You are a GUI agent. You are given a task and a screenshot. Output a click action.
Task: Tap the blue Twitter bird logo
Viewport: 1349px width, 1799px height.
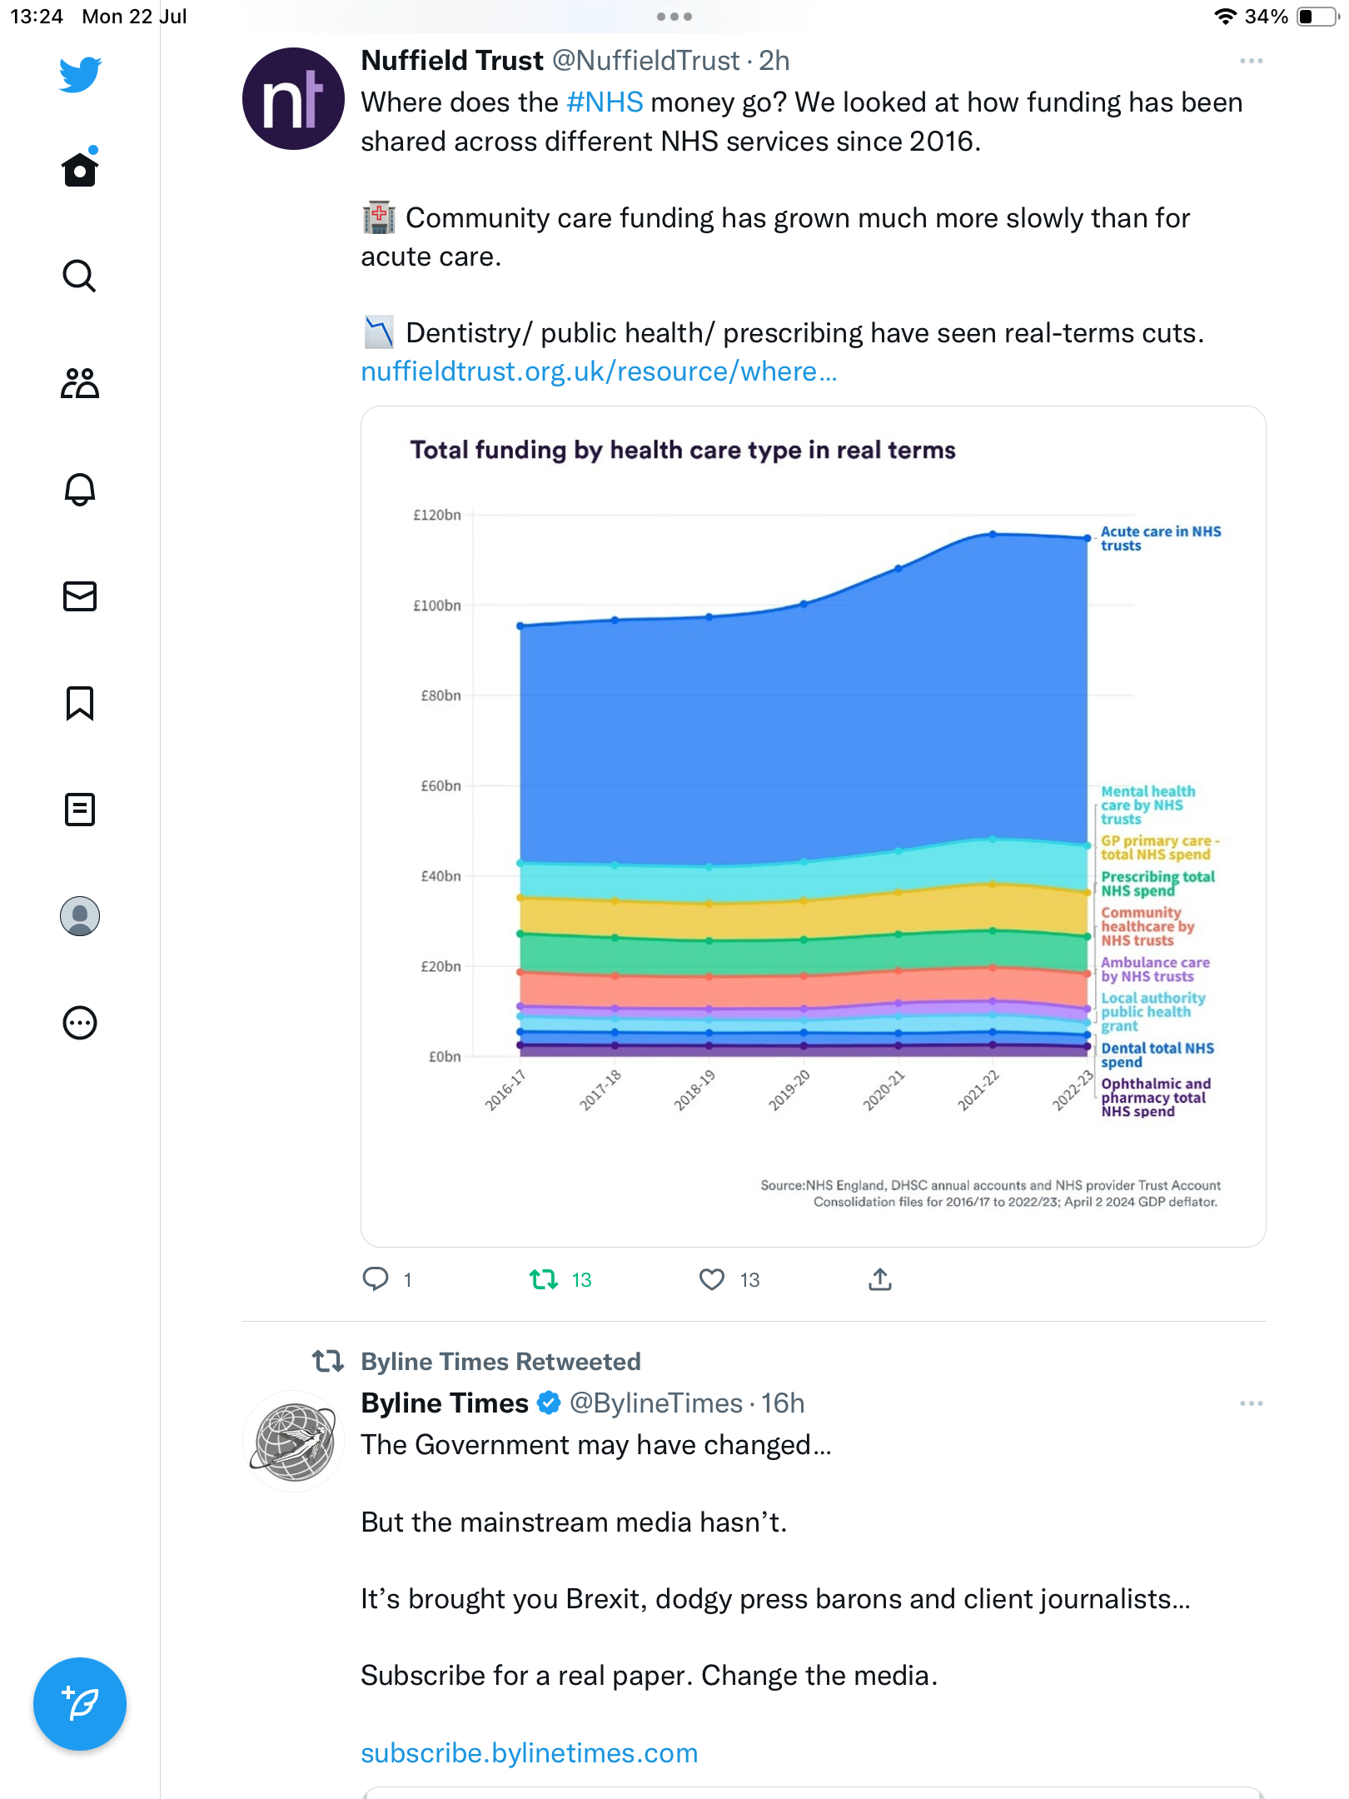pos(80,74)
